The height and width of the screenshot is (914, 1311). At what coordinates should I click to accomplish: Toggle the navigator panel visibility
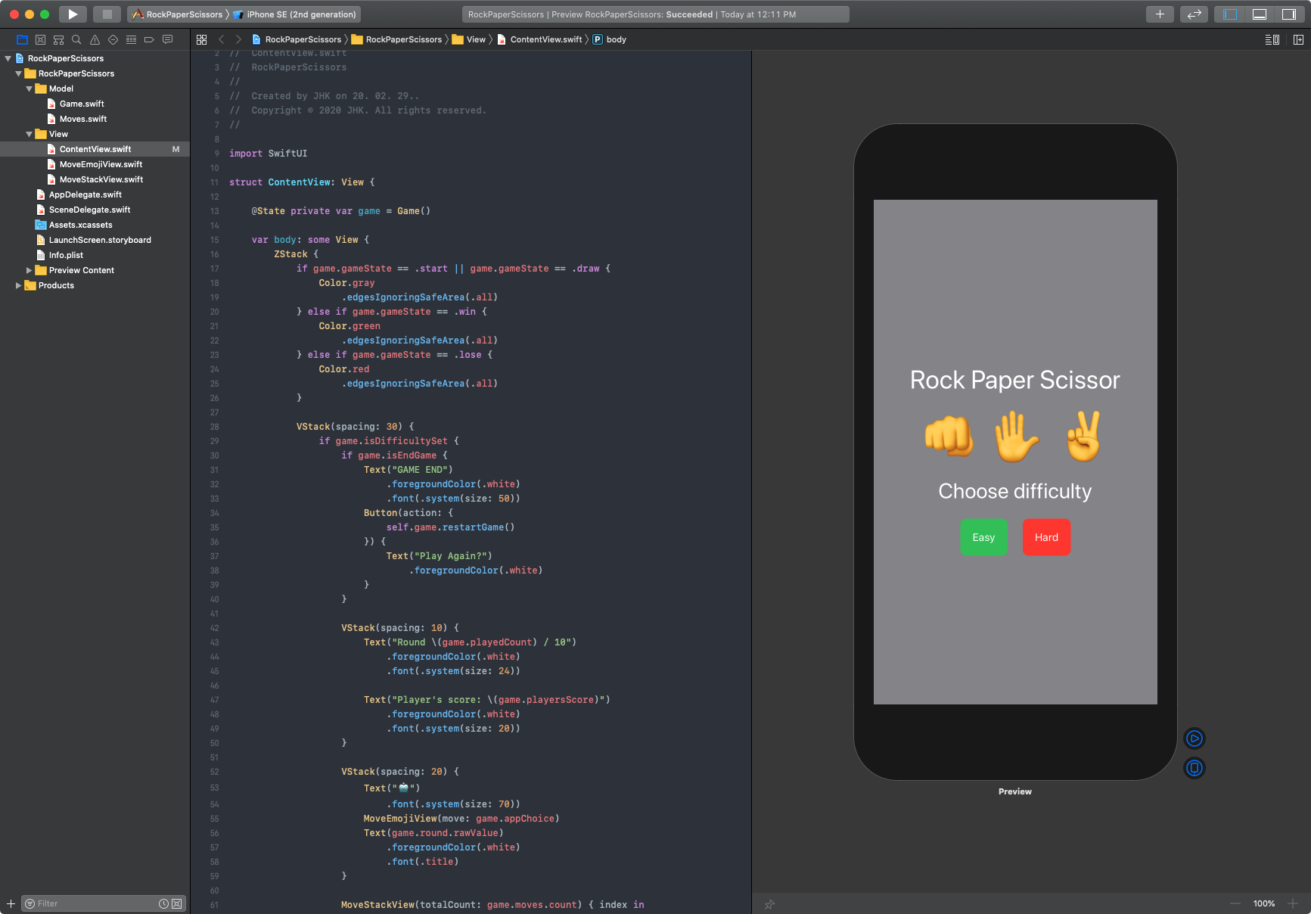1230,14
